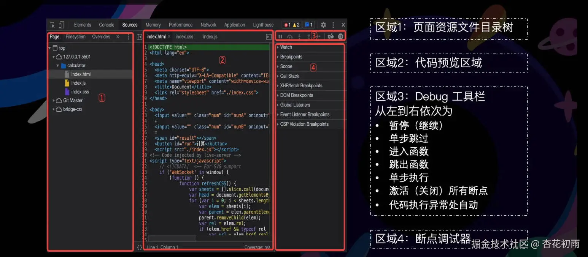Screen dimensions: 588x257
Task: Click the yellow index.js file icon
Action: 67,83
